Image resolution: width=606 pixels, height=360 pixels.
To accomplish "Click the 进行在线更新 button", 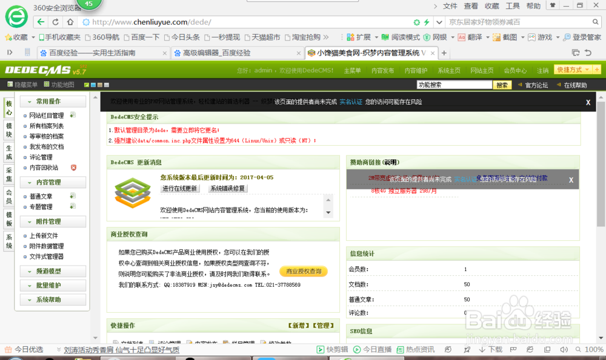I will (x=180, y=188).
